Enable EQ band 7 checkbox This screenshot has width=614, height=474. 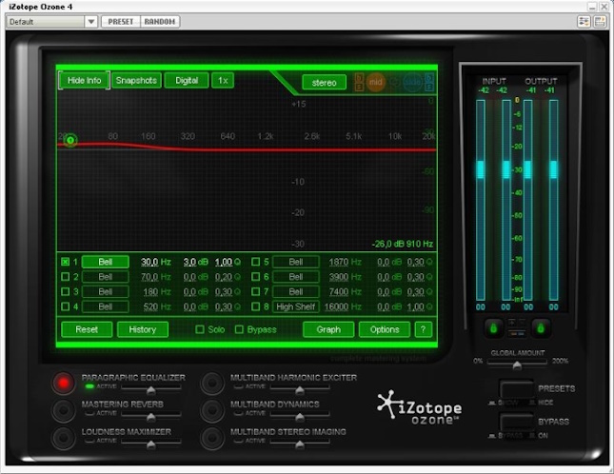pos(255,291)
